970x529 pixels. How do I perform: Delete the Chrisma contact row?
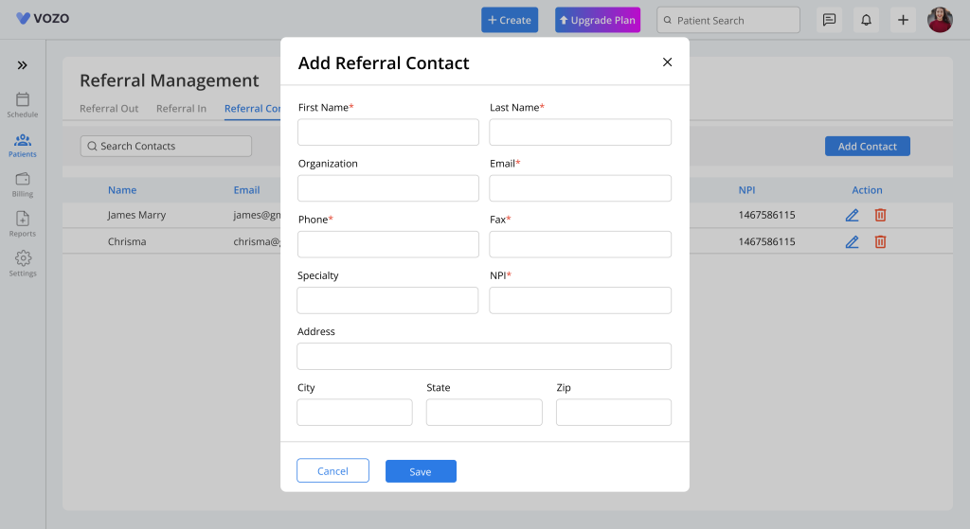[880, 241]
